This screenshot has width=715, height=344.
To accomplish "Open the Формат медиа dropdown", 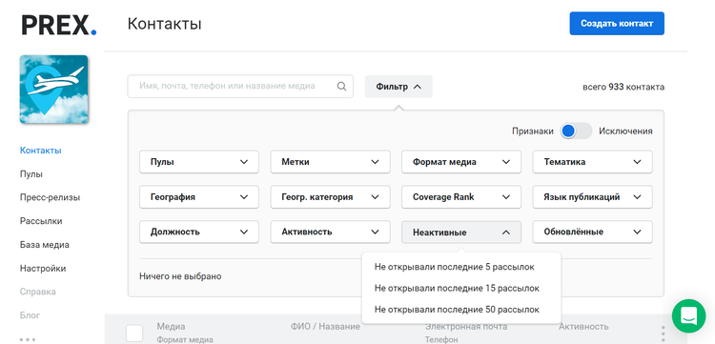I will (461, 162).
